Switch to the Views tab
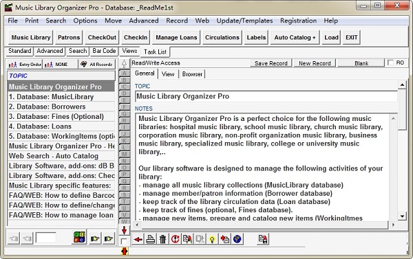 (129, 51)
